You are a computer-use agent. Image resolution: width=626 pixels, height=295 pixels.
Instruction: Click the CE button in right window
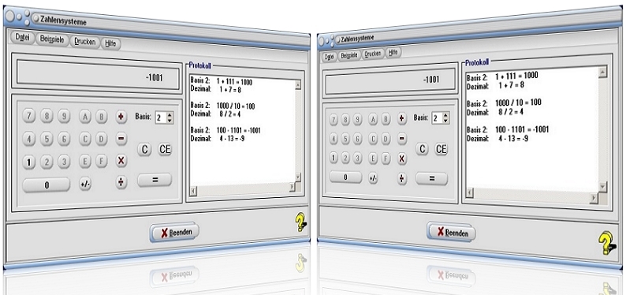pyautogui.click(x=441, y=149)
